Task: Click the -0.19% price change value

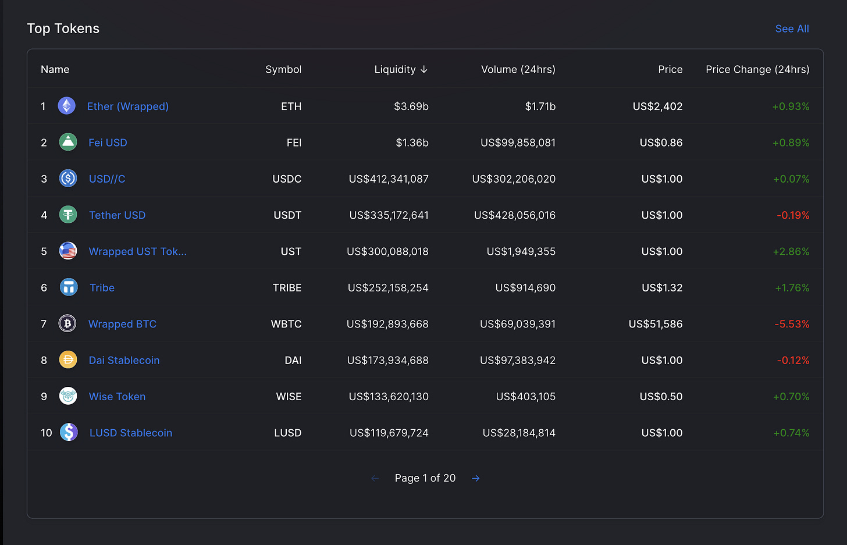Action: (793, 215)
